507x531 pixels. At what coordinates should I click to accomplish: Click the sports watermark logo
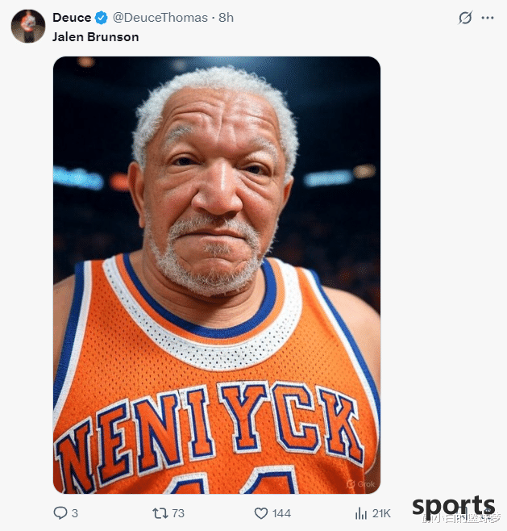pos(454,505)
